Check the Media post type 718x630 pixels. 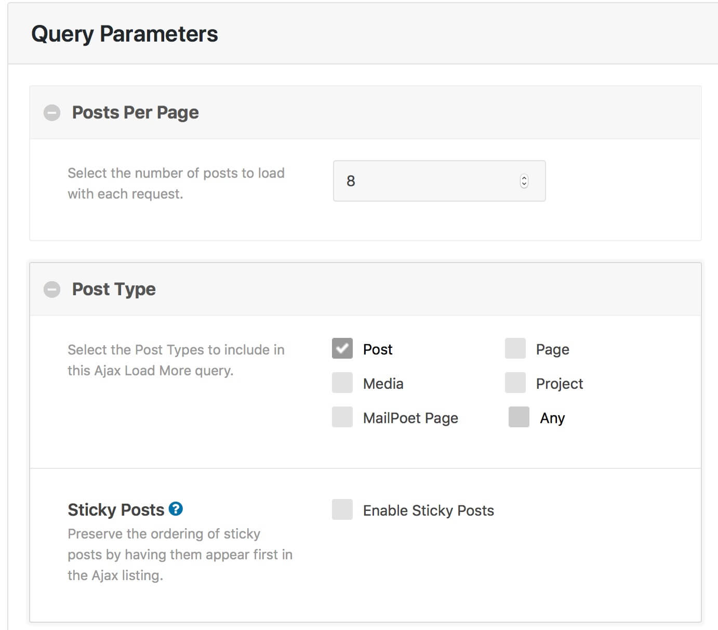(342, 383)
